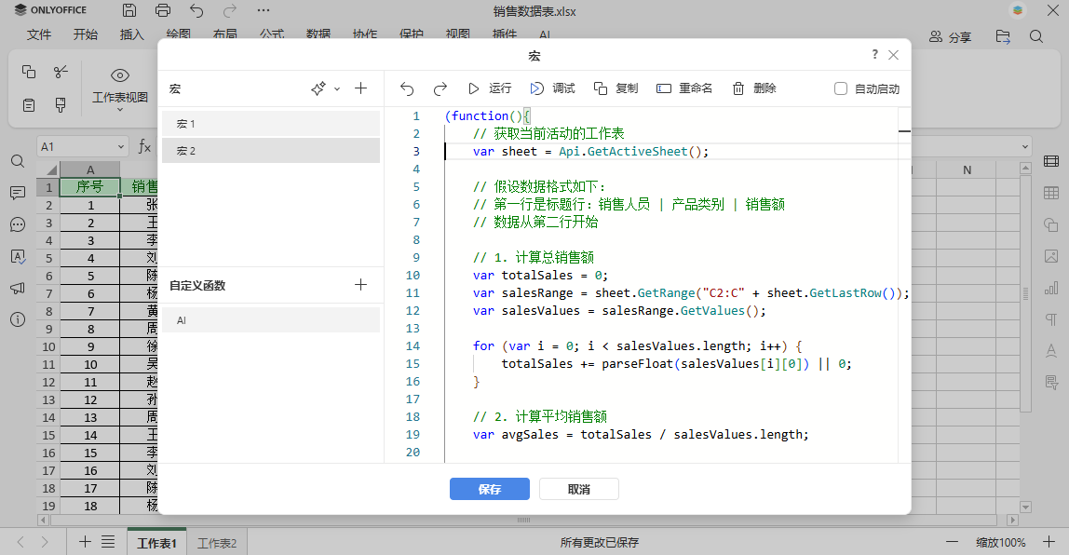
Task: Open the feedback megaphone sidebar icon
Action: [18, 289]
